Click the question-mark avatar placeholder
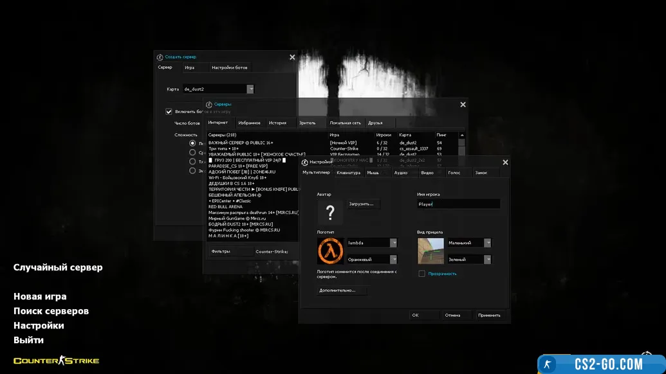This screenshot has height=374, width=666. pyautogui.click(x=330, y=213)
